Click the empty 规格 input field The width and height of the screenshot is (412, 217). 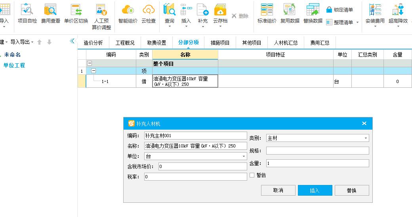[317, 151]
